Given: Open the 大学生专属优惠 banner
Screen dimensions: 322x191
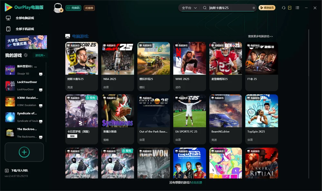Looking at the screenshot, I should click(x=26, y=42).
